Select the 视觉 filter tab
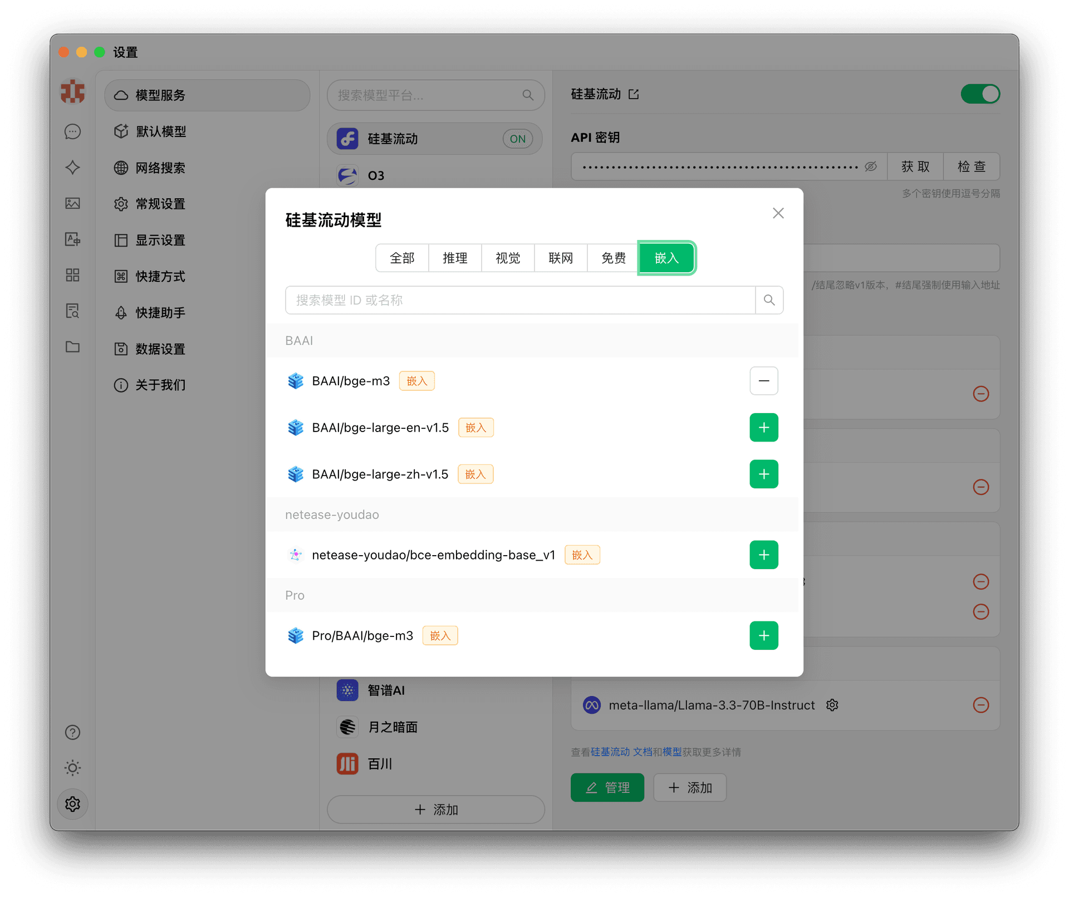 click(508, 258)
